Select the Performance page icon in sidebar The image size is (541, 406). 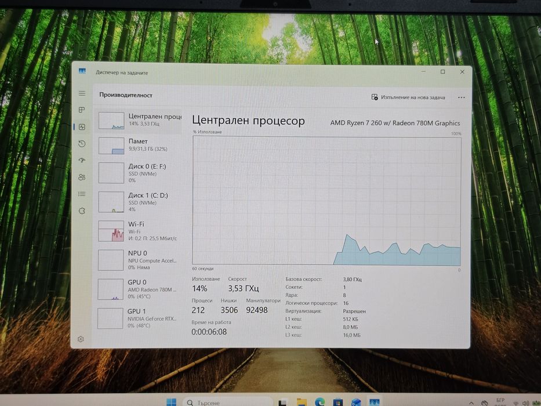tap(82, 126)
